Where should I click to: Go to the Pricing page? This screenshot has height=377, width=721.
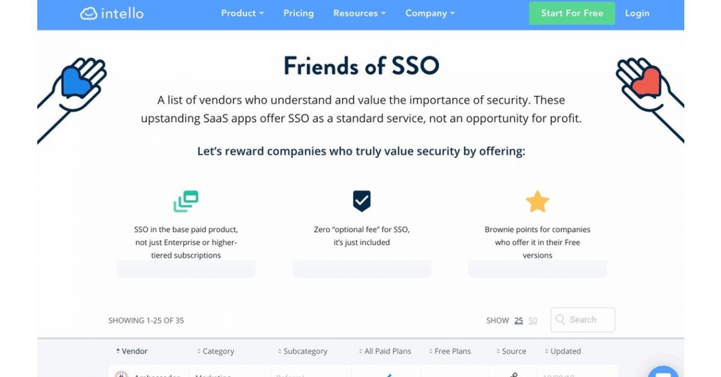(299, 13)
